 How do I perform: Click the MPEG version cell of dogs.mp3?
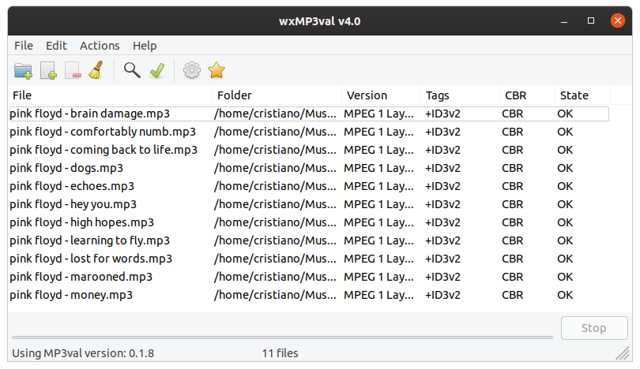click(x=378, y=168)
